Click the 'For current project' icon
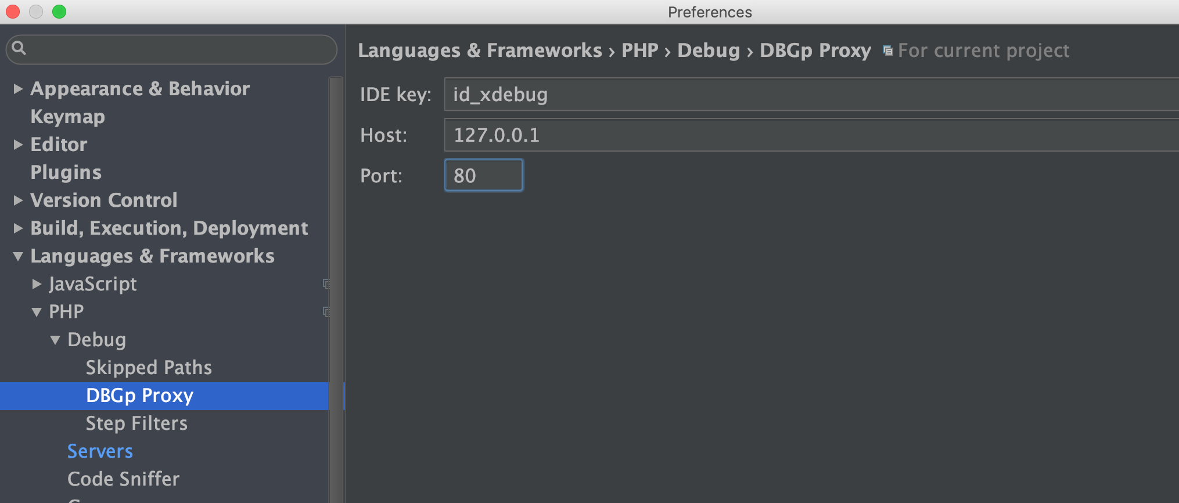The height and width of the screenshot is (503, 1179). pos(887,51)
